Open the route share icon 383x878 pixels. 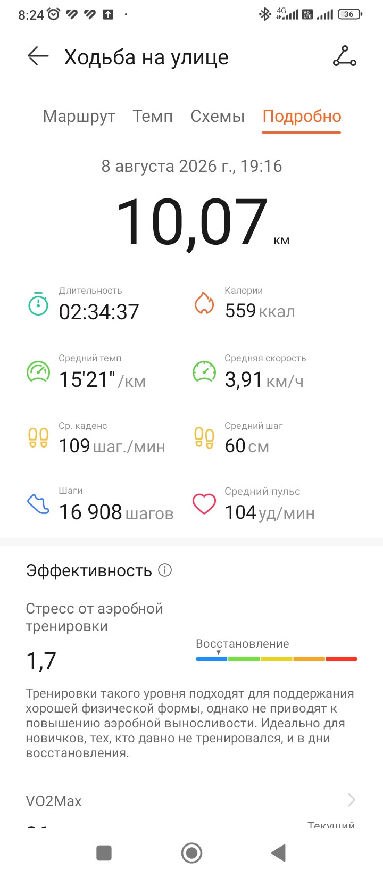pos(345,56)
